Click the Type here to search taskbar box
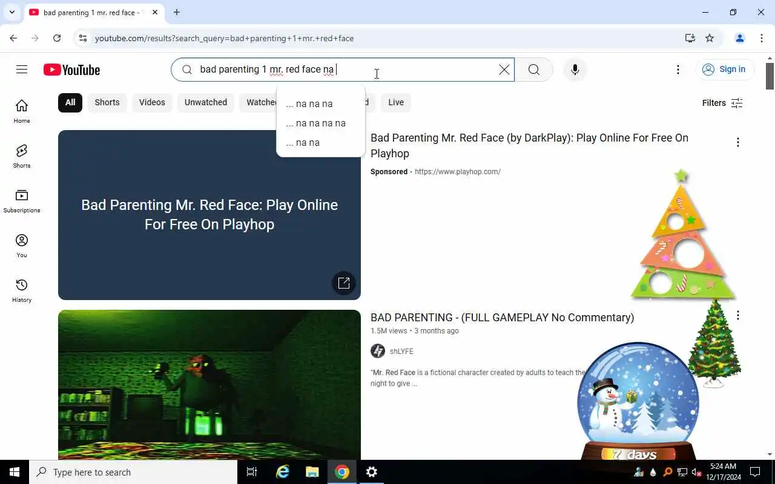Image resolution: width=775 pixels, height=484 pixels. [x=133, y=472]
